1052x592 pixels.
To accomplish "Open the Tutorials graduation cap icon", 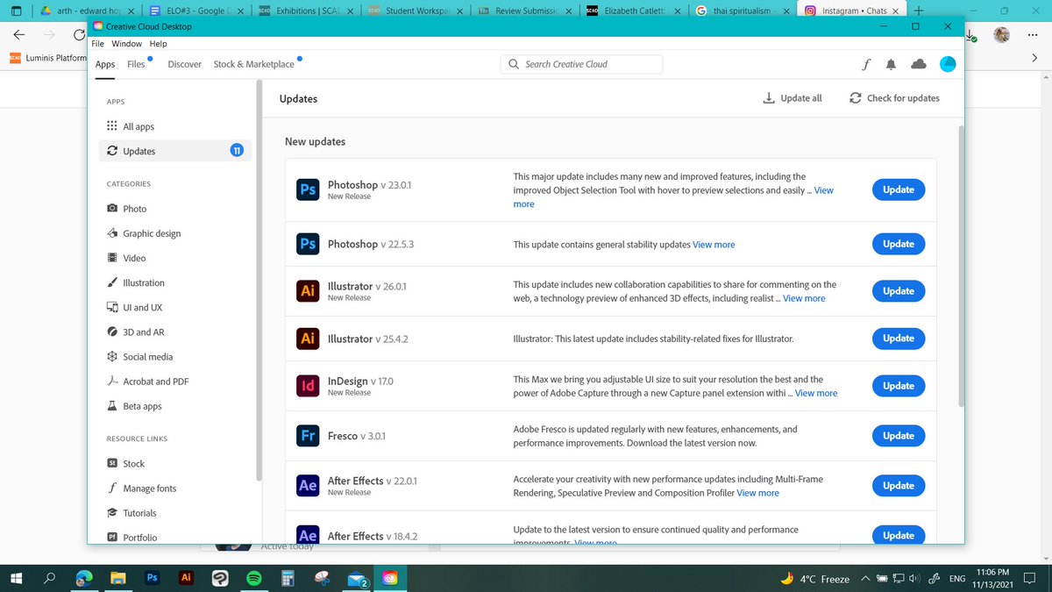I will coord(112,512).
